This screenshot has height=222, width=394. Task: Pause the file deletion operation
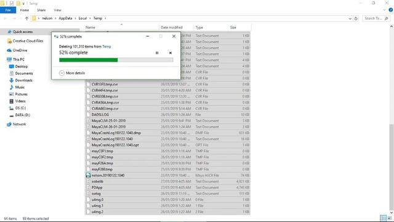[x=157, y=53]
